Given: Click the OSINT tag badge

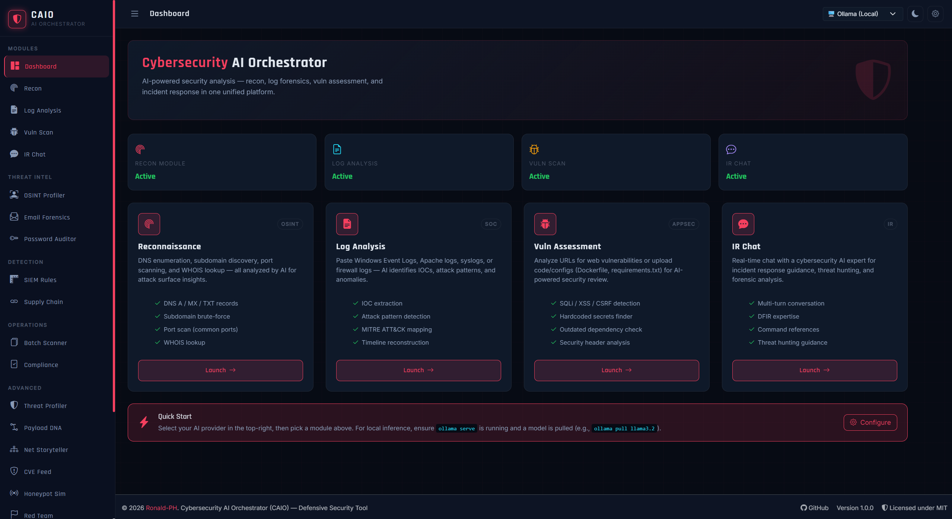Looking at the screenshot, I should (x=290, y=224).
